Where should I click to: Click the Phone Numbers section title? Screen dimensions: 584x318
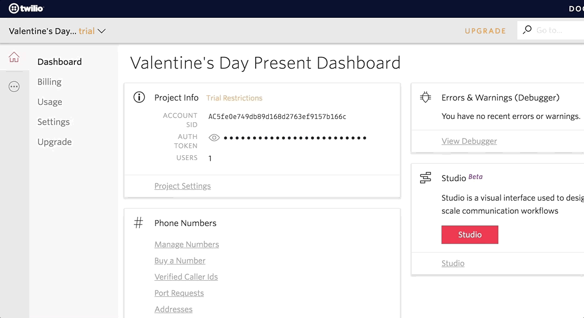pyautogui.click(x=185, y=223)
